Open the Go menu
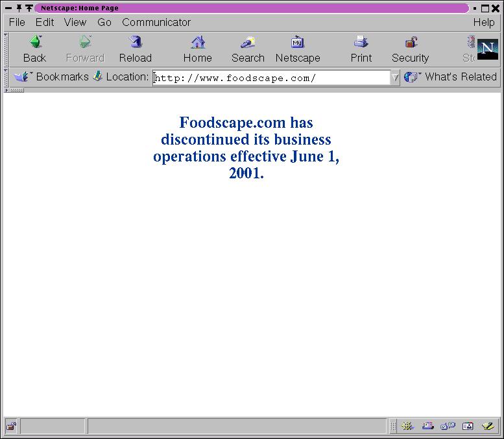 tap(104, 22)
